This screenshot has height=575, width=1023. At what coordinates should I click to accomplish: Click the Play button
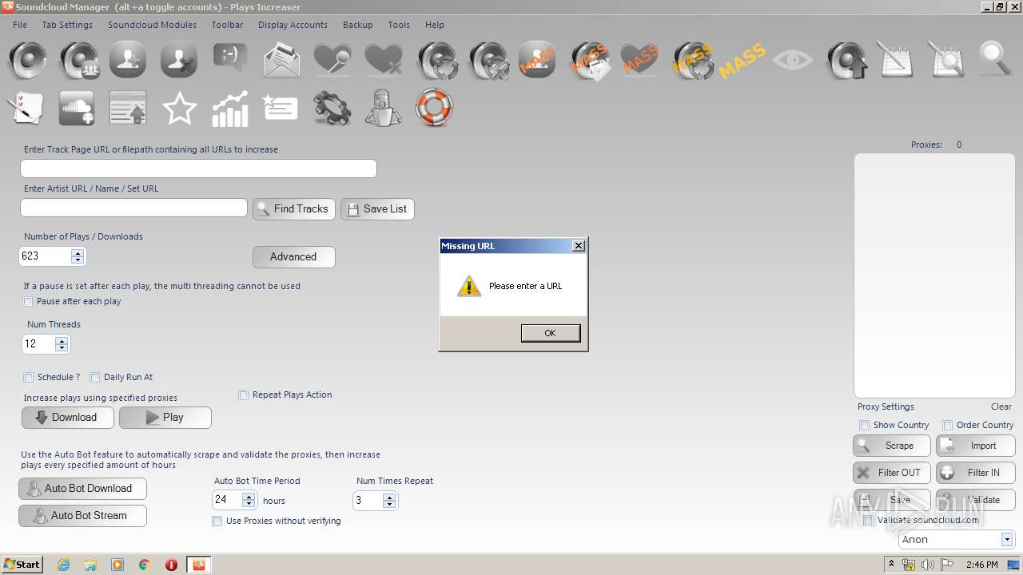(x=165, y=418)
